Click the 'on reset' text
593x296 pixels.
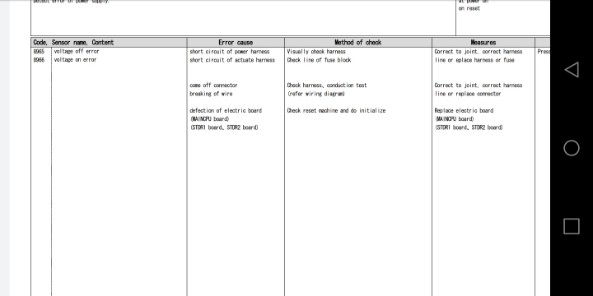(x=469, y=8)
